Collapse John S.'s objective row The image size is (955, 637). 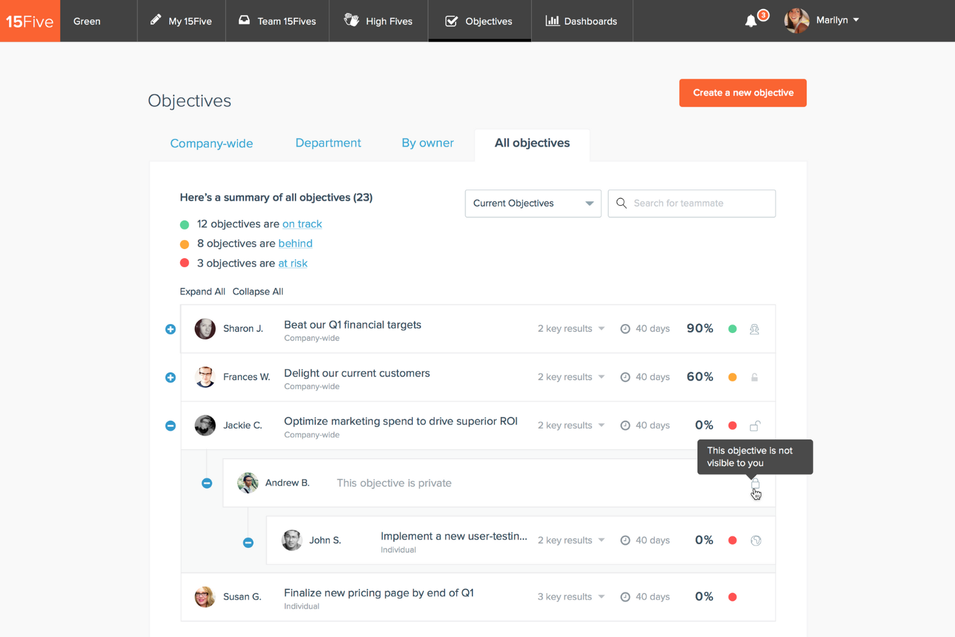pyautogui.click(x=248, y=543)
